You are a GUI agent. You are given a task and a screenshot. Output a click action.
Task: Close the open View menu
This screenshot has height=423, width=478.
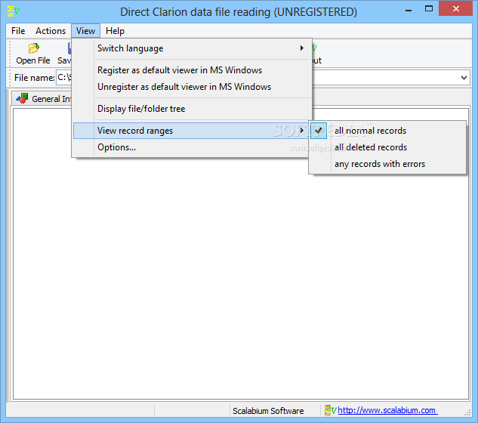85,31
